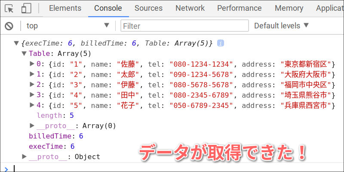
Task: Collapse the Table Array(5) node
Action: [24, 53]
